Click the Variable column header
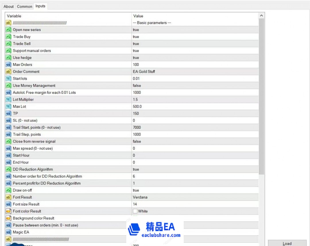The height and width of the screenshot is (246, 310). [x=68, y=16]
